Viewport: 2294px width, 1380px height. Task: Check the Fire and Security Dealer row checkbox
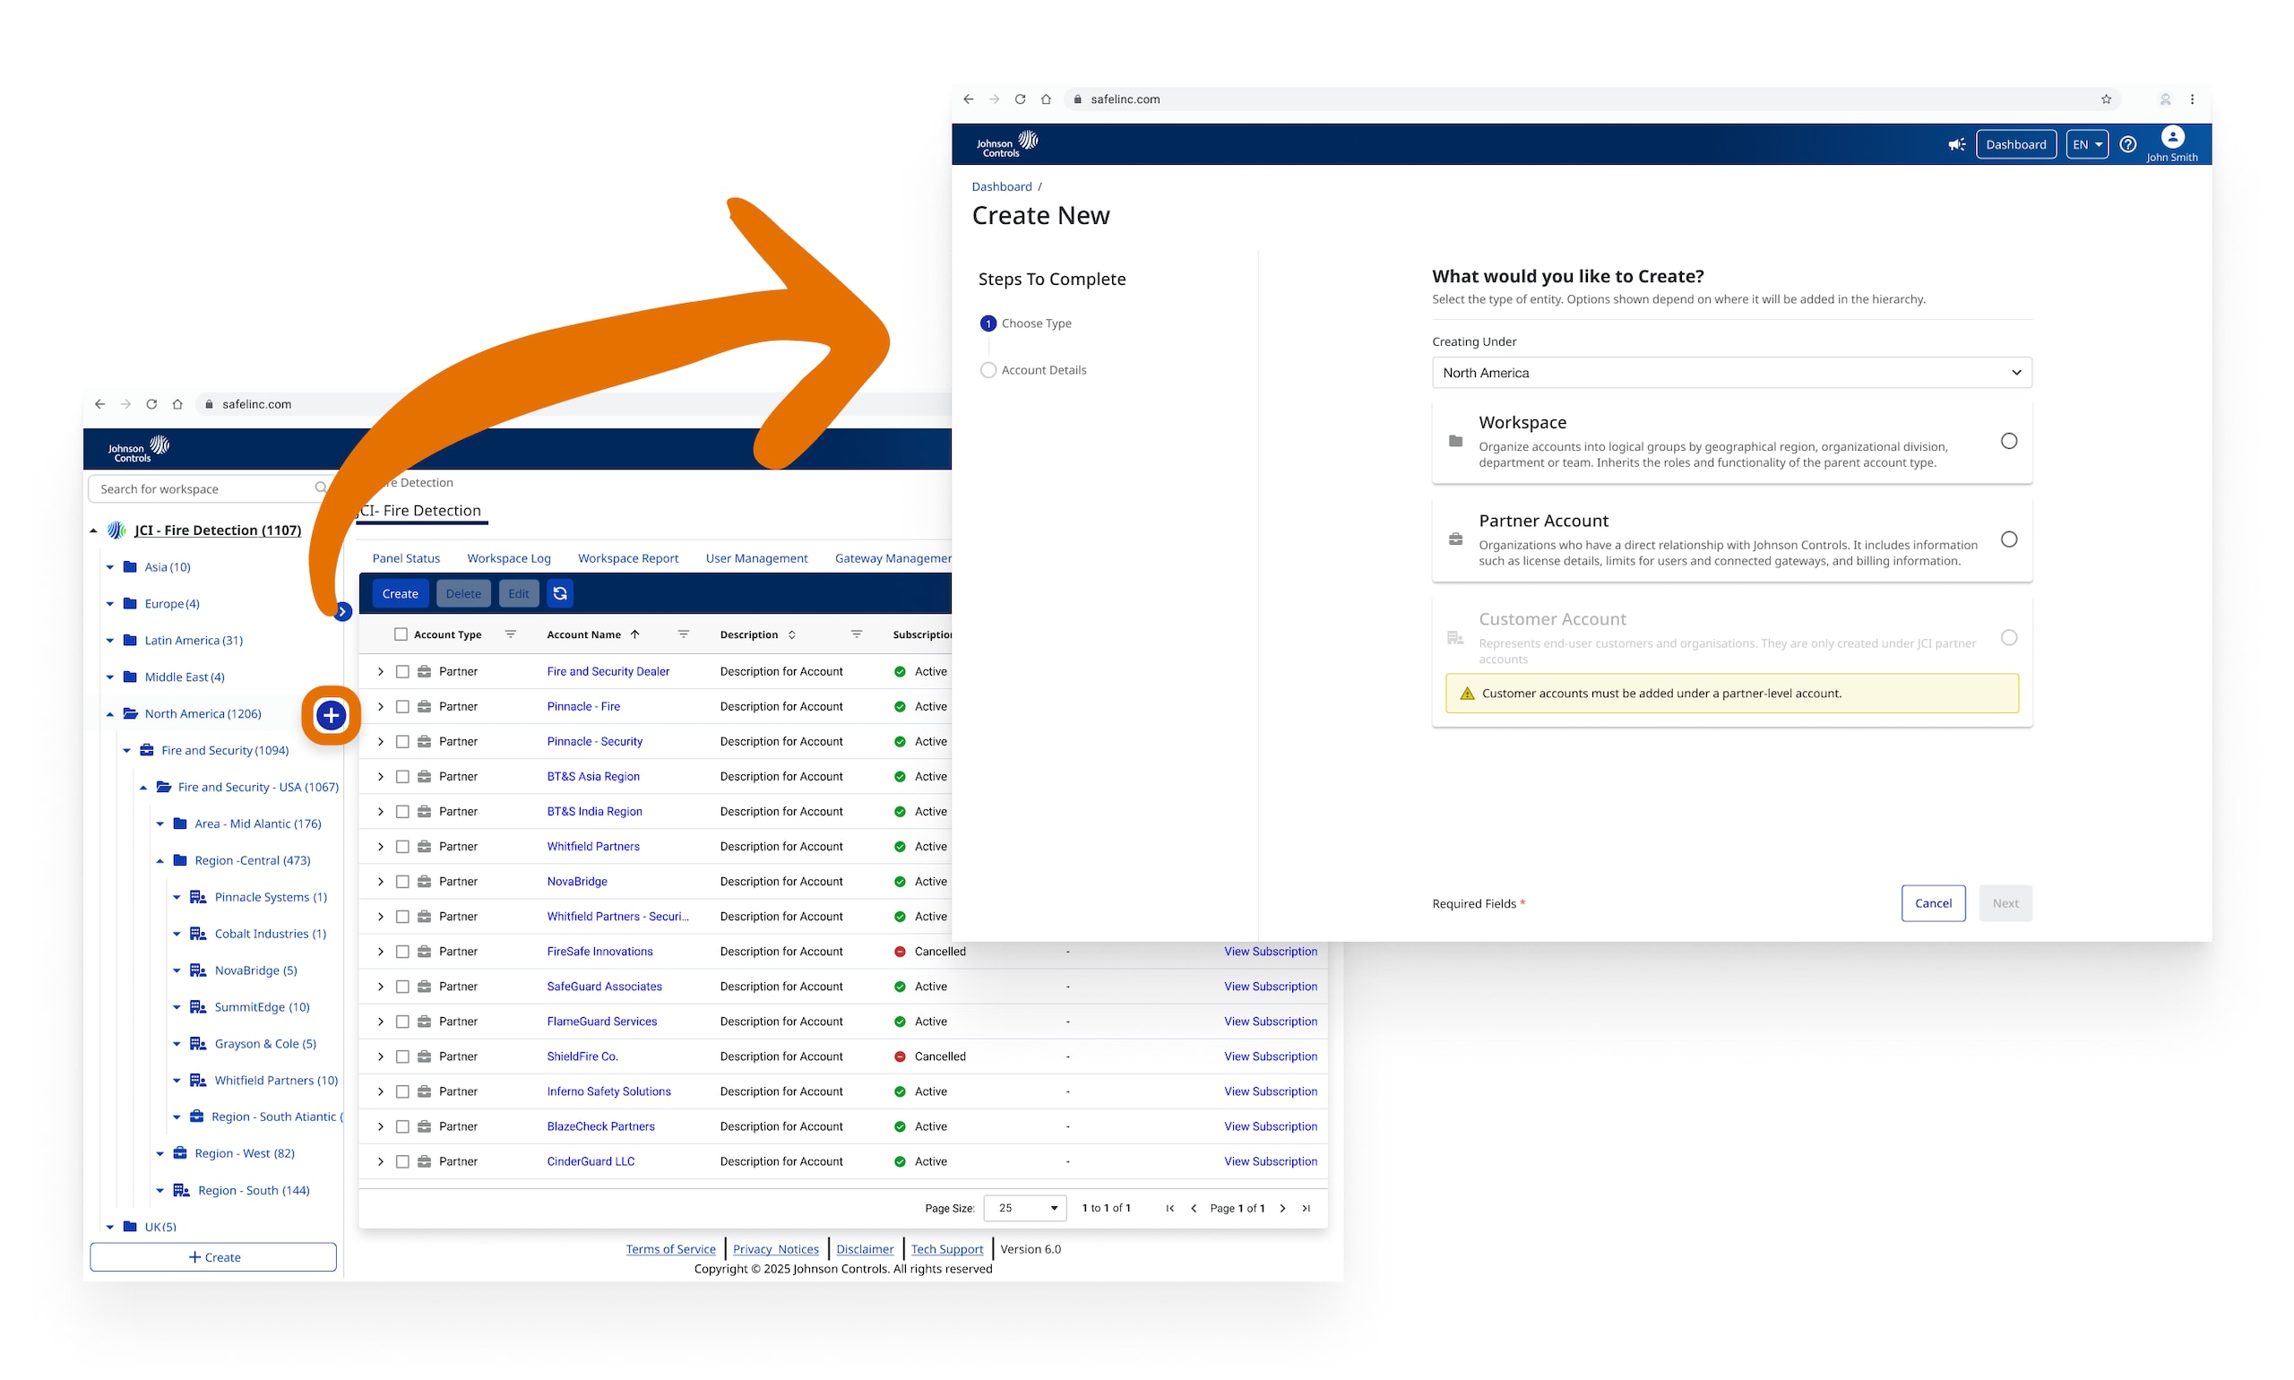(402, 671)
